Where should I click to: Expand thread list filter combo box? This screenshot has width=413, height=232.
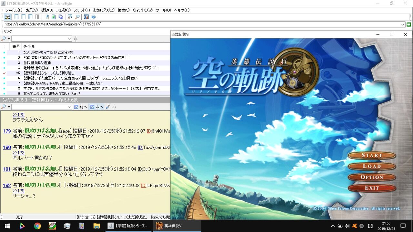(69, 39)
